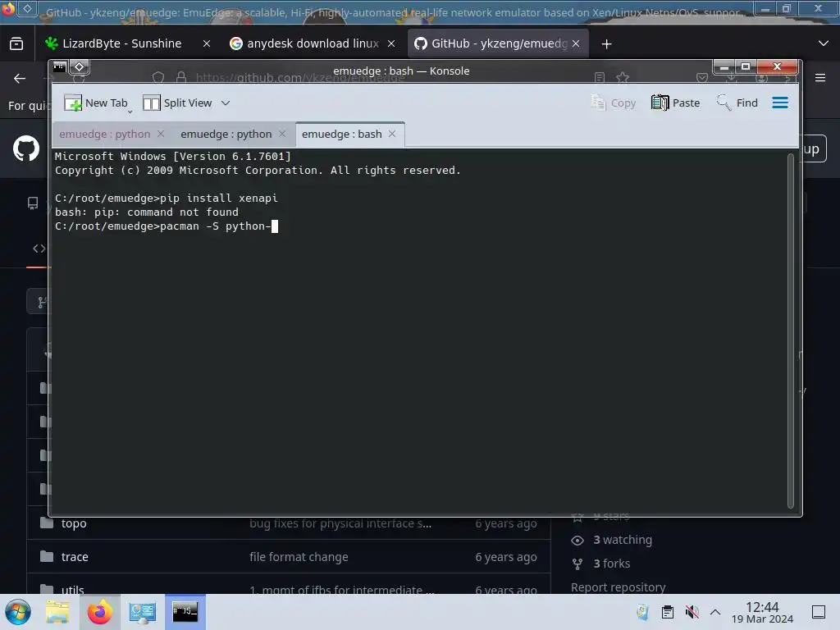Viewport: 840px width, 630px height.
Task: Open Konsole hamburger menu
Action: [x=780, y=103]
